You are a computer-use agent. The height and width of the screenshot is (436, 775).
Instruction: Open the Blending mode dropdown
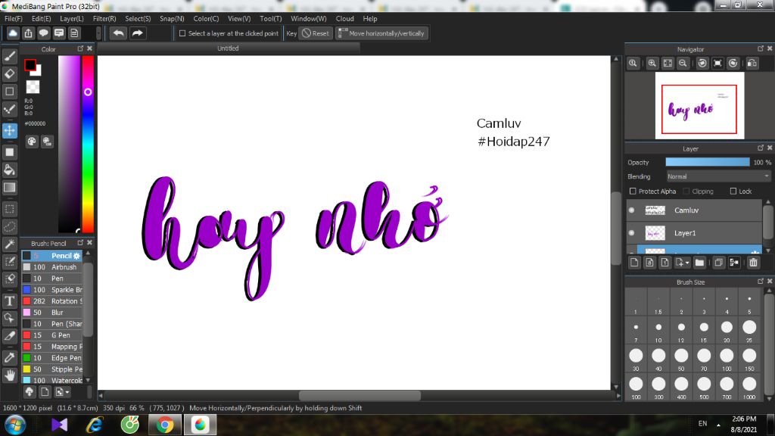click(x=718, y=176)
